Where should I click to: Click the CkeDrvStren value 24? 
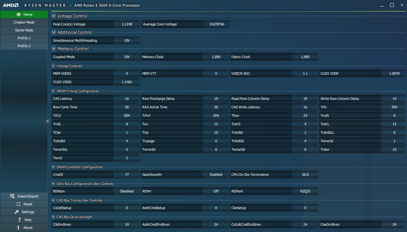coord(394,225)
